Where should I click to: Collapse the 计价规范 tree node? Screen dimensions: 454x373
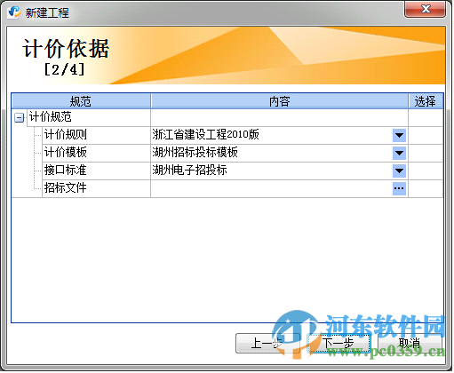[x=19, y=118]
